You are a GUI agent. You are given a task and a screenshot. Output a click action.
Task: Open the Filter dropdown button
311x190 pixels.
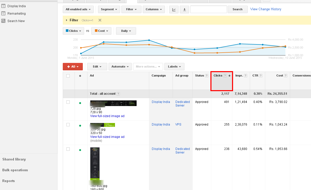pyautogui.click(x=131, y=9)
